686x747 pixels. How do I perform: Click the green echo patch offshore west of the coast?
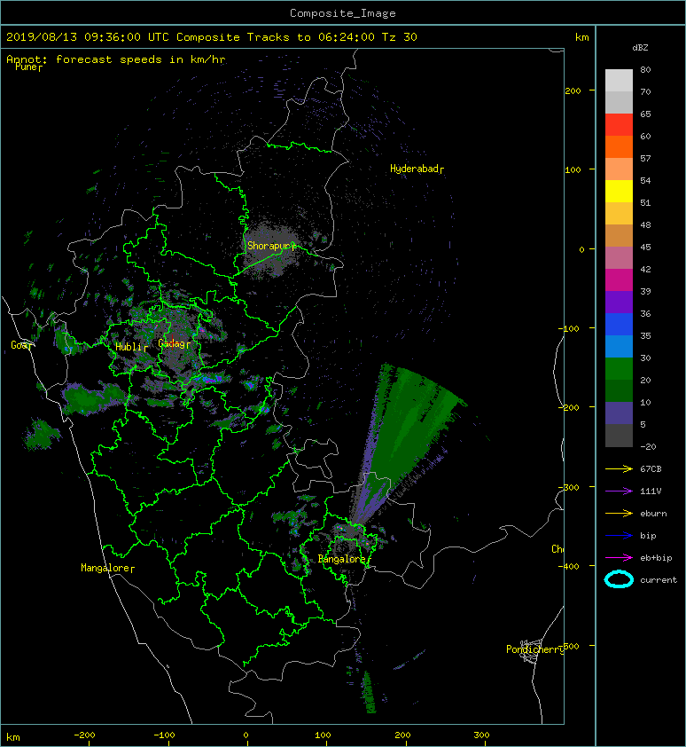[x=42, y=434]
